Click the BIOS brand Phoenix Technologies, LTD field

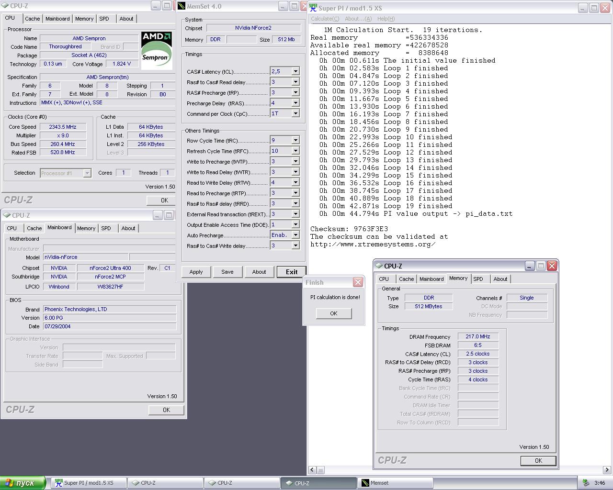click(x=110, y=309)
